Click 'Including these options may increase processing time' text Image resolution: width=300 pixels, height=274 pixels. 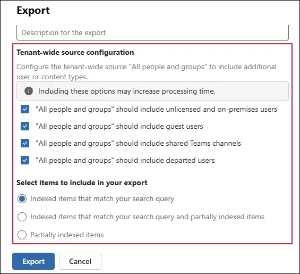click(x=127, y=92)
